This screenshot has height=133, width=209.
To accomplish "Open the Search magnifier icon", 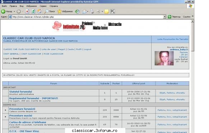I will pyautogui.click(x=46, y=12).
